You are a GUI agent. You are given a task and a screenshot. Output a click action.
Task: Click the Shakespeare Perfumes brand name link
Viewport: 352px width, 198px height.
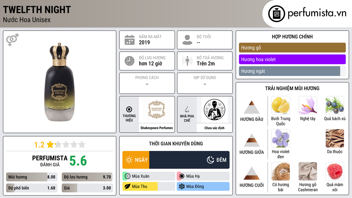(x=156, y=128)
